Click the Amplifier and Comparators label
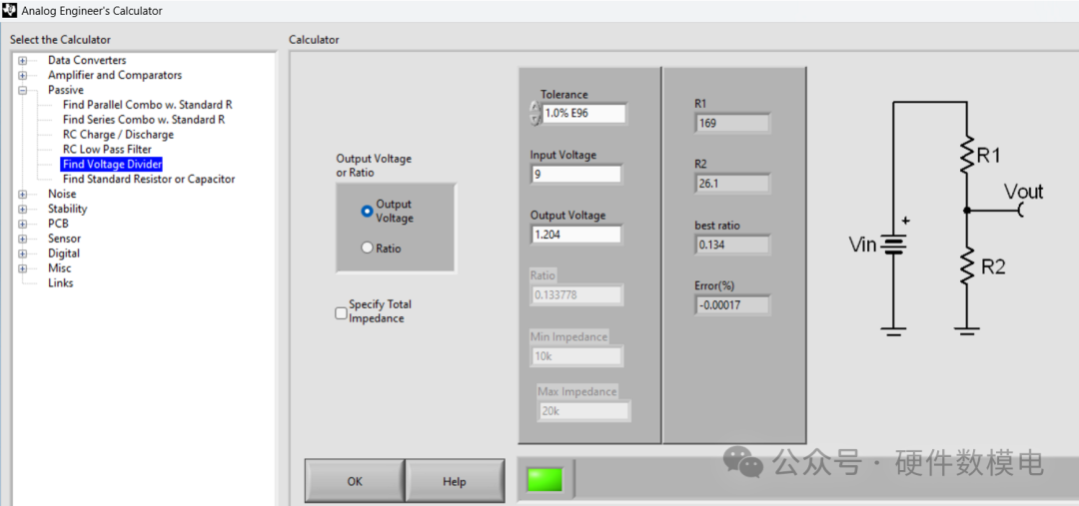 (x=115, y=75)
